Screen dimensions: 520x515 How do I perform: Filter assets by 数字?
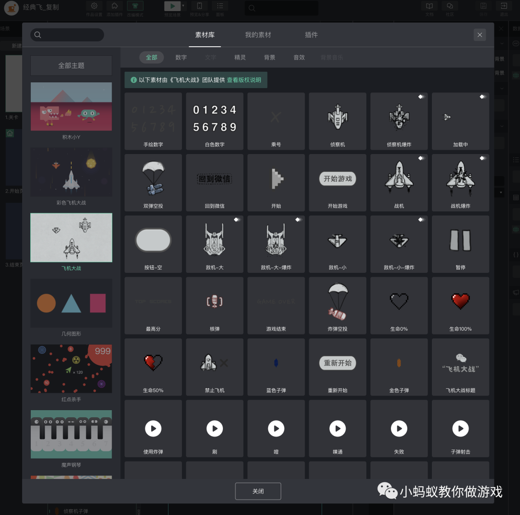point(181,57)
